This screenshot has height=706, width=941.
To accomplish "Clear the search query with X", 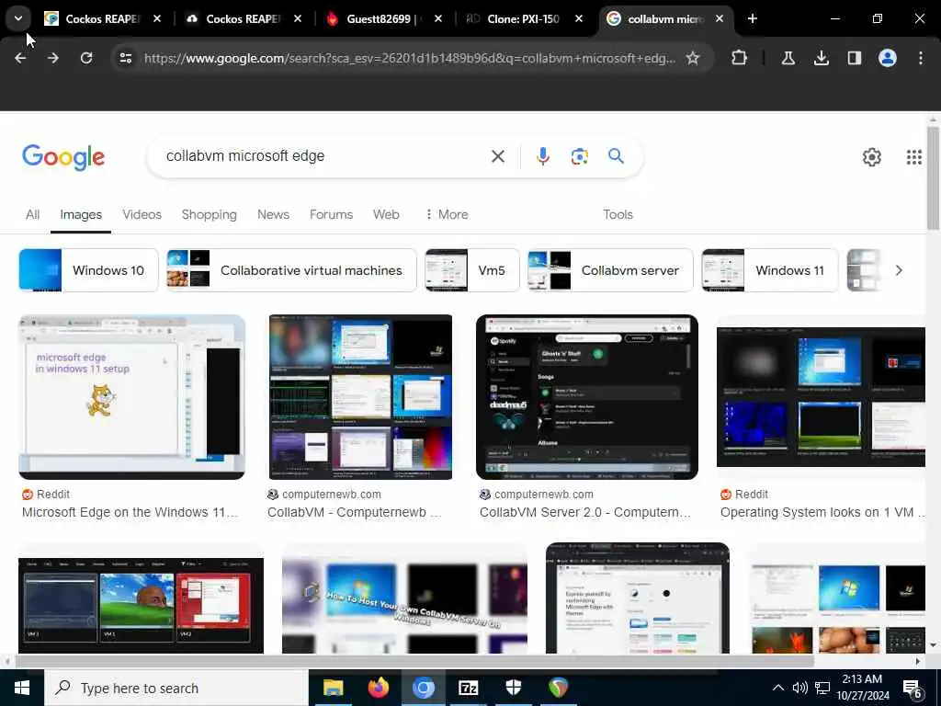I will 497,156.
